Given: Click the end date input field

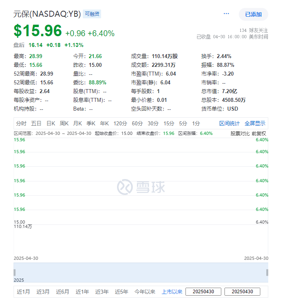Looking at the screenshot, I should (x=242, y=292).
